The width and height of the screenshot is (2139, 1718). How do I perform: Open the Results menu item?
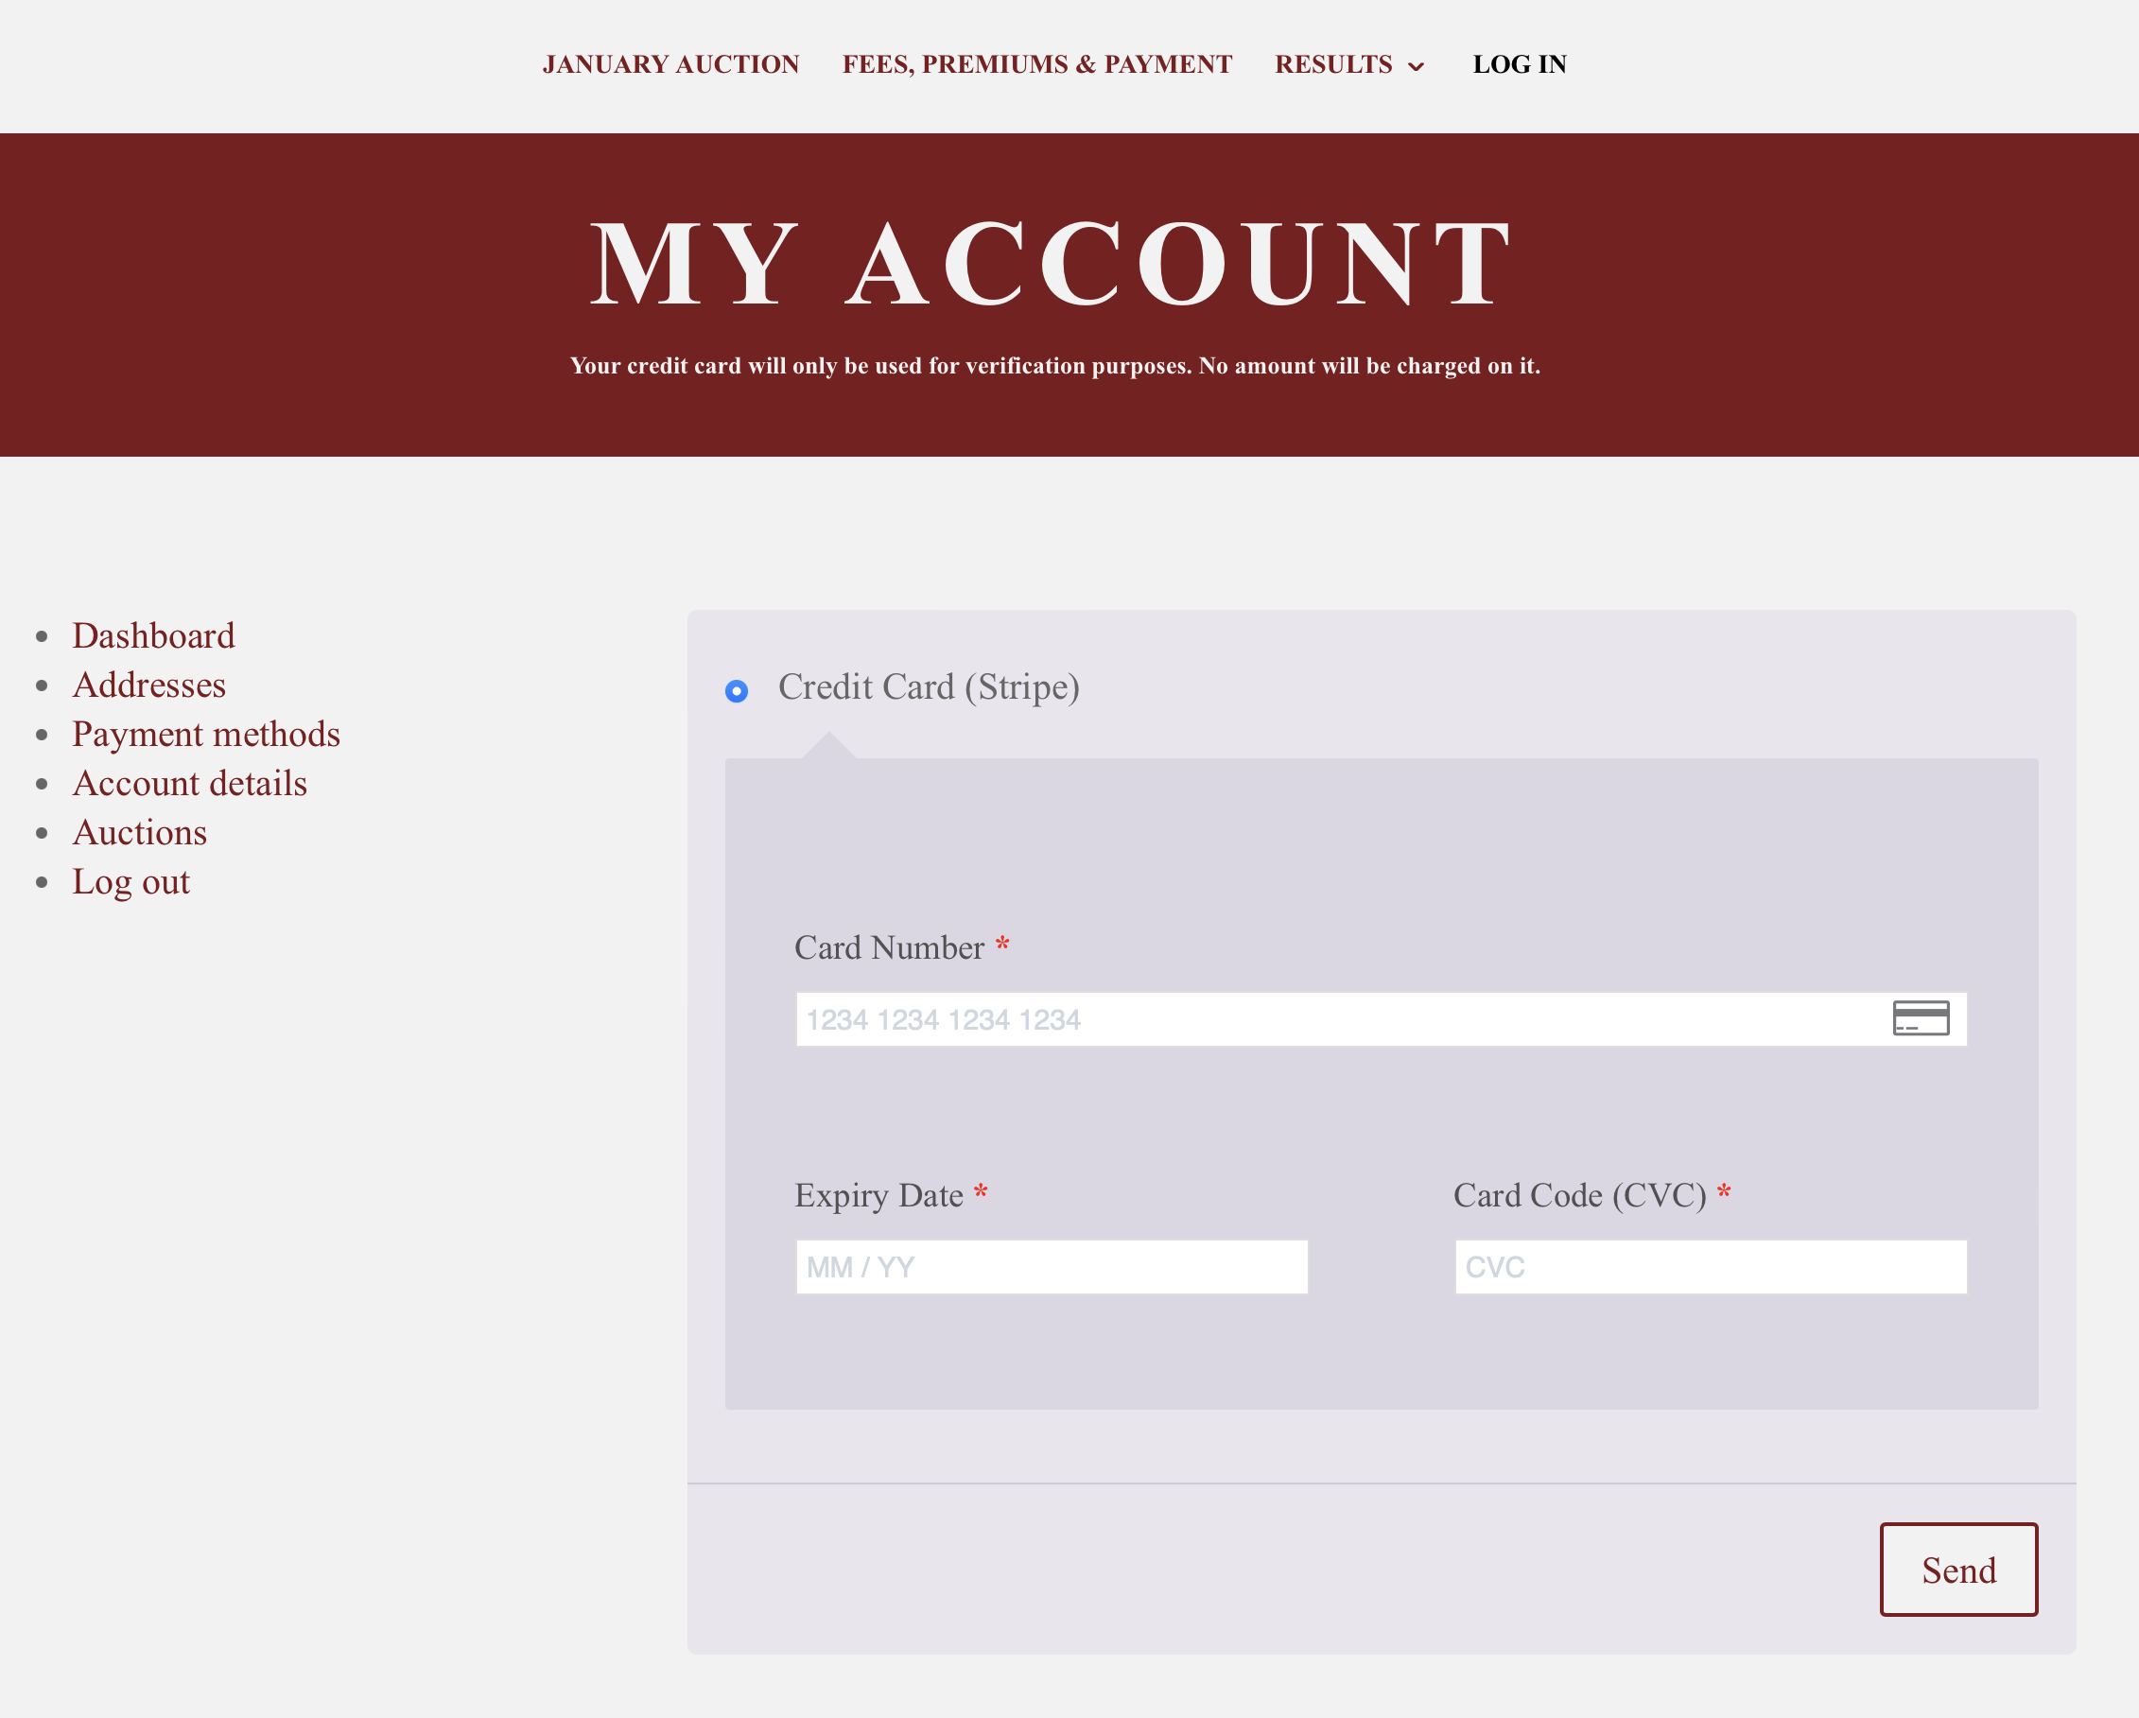(1333, 64)
